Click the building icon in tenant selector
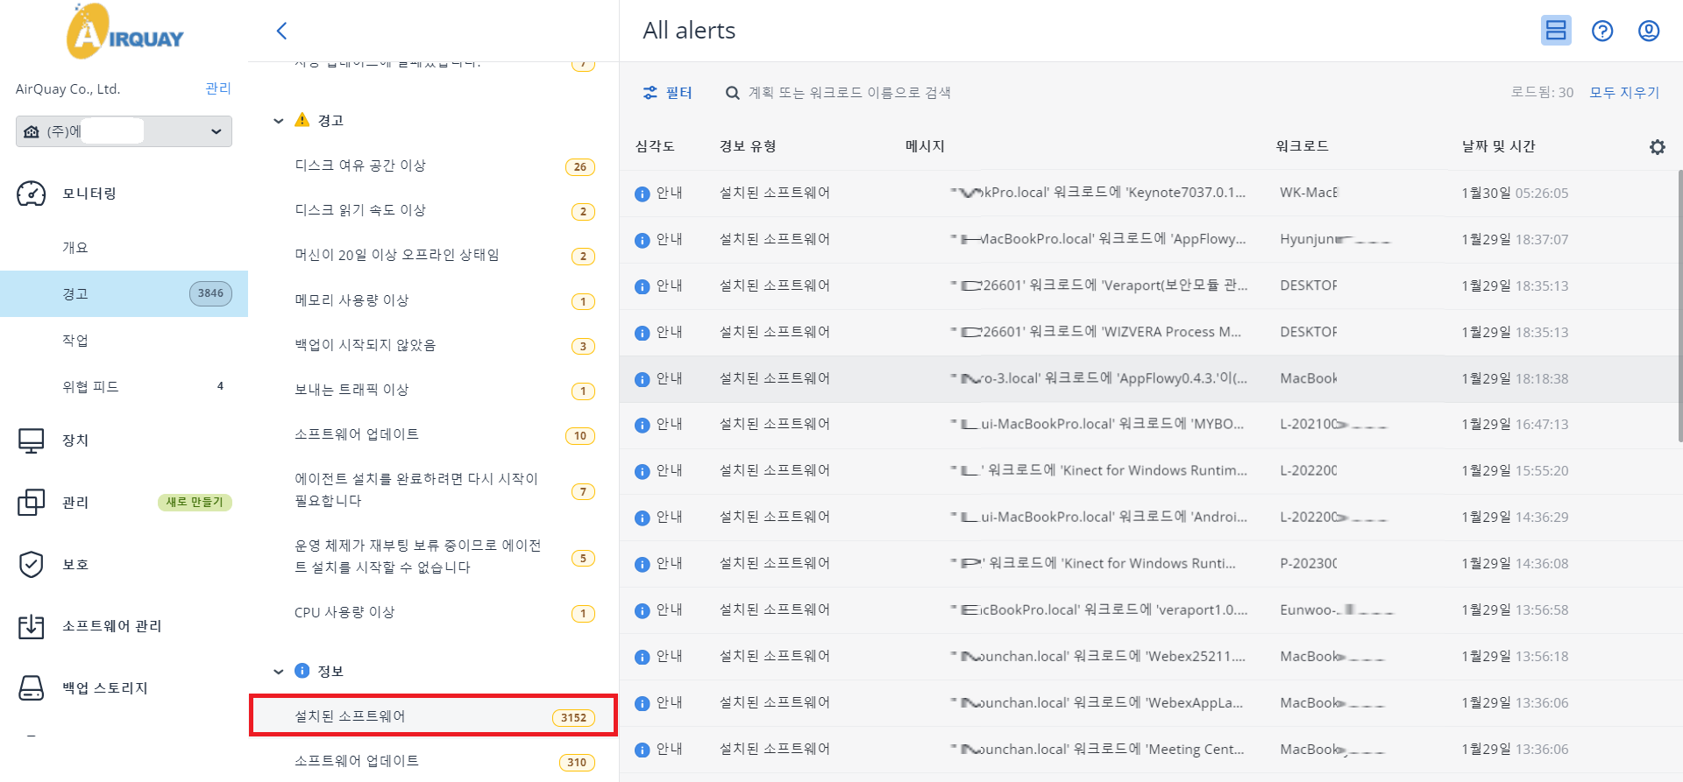The image size is (1683, 782). click(32, 131)
